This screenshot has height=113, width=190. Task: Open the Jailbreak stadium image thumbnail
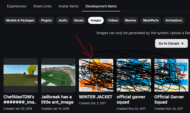58,75
